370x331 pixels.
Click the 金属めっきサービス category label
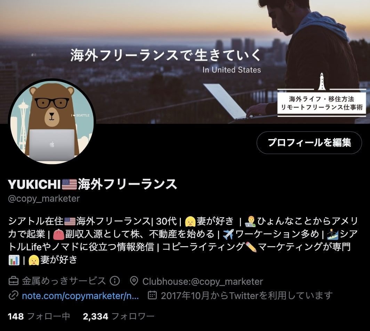[x=64, y=281]
